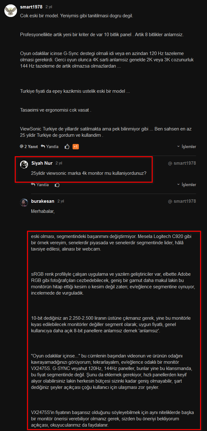
Task: Follow @ smart1978 mention on burakesan's reply
Action: pos(182,201)
